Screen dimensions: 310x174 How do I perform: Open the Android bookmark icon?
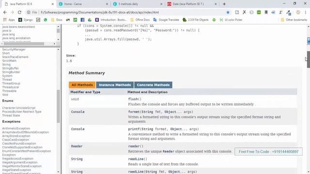[x=214, y=20]
